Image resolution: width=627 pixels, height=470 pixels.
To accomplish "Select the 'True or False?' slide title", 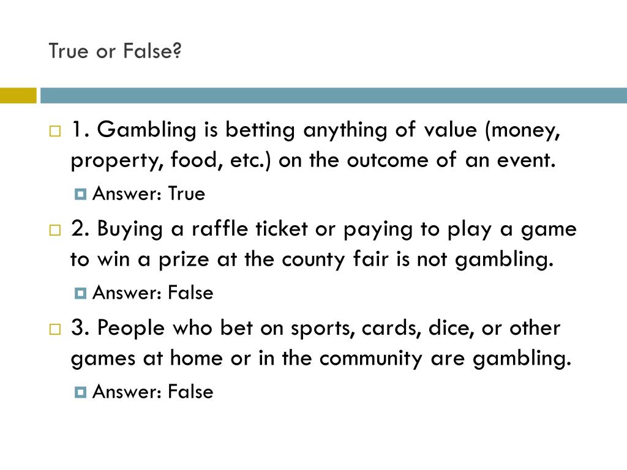I will 115,51.
